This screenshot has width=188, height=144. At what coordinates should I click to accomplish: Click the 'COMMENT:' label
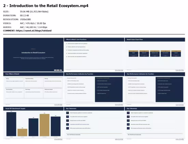point(9,31)
